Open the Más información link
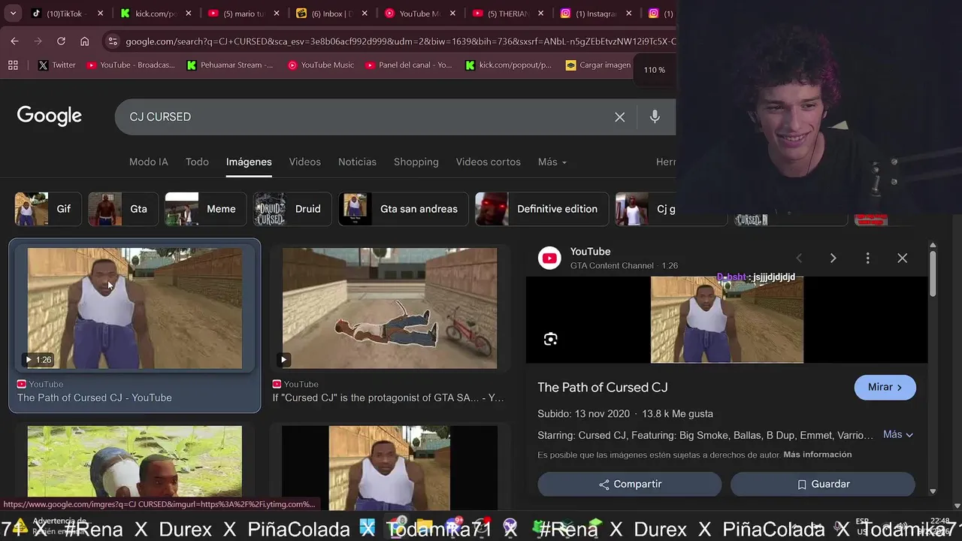Image resolution: width=962 pixels, height=541 pixels. 818,455
